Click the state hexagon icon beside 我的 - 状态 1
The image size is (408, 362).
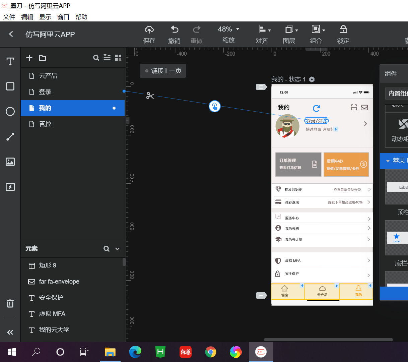click(x=312, y=79)
